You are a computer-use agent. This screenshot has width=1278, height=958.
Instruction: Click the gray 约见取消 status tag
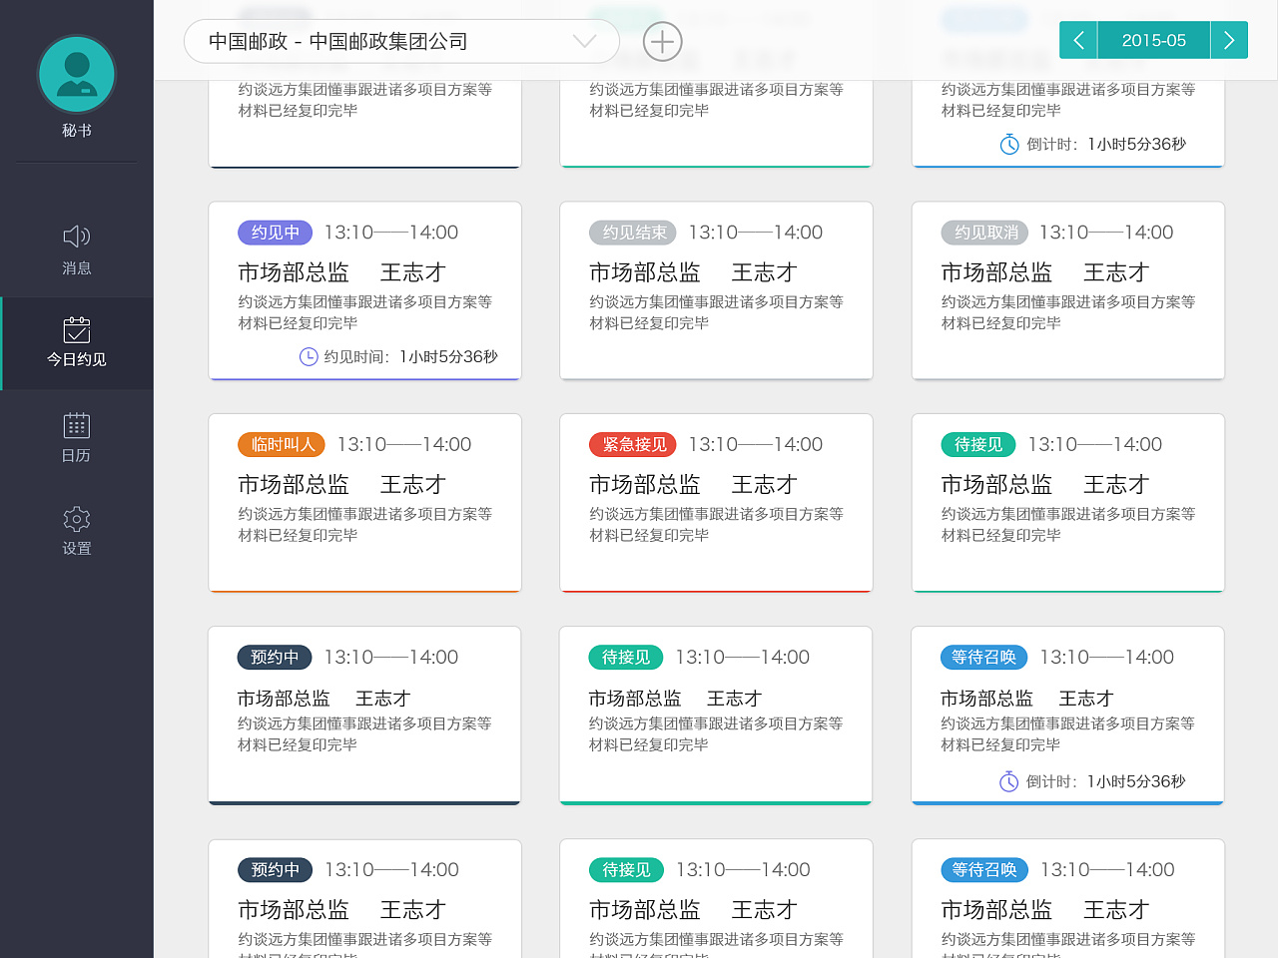pyautogui.click(x=985, y=233)
